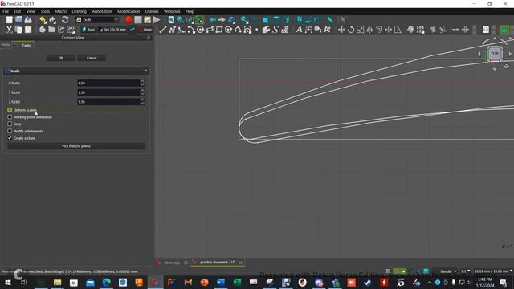This screenshot has width=514, height=289.
Task: Click the Measure distance ruler icon
Action: point(330,20)
